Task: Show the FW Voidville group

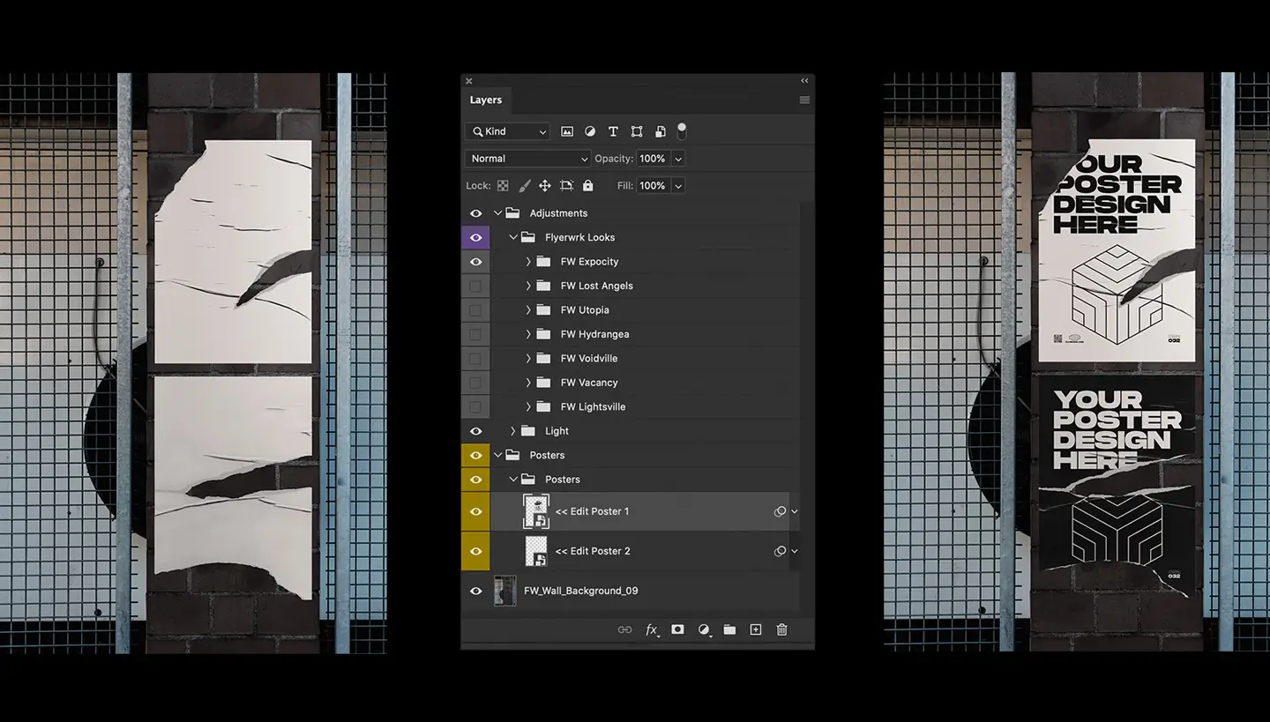Action: click(475, 358)
